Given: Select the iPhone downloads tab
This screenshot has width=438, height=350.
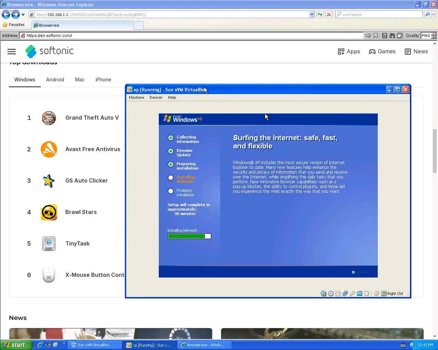Looking at the screenshot, I should click(103, 80).
